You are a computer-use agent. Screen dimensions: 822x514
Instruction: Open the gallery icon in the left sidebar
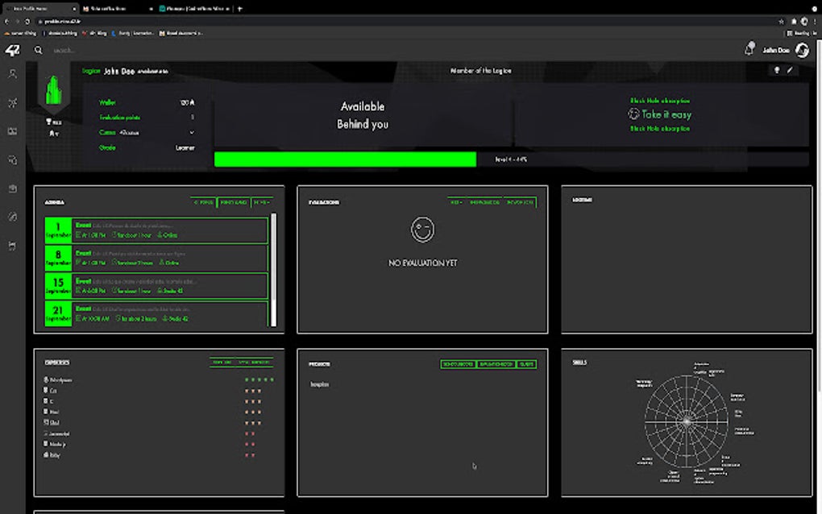(12, 131)
